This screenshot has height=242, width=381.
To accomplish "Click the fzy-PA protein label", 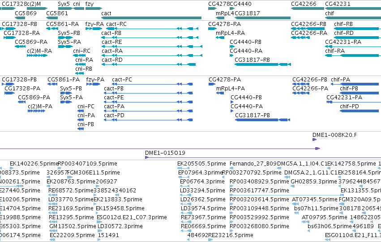I will [95, 80].
